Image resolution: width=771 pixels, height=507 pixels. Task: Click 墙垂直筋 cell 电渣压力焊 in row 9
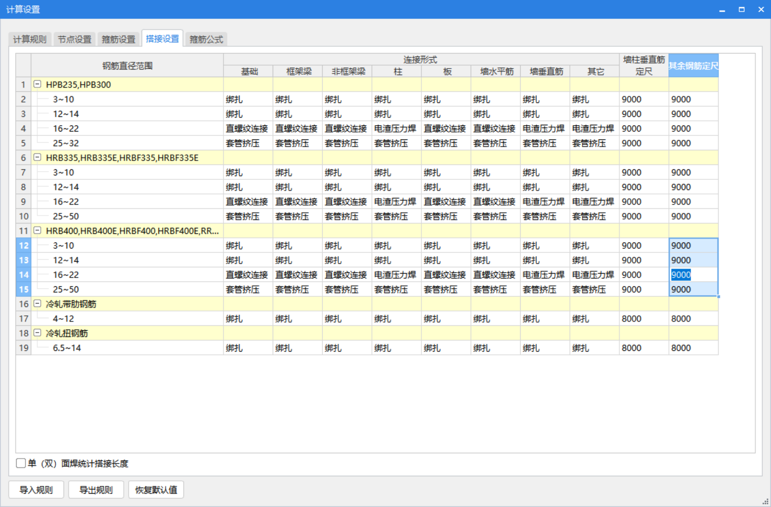tap(545, 202)
